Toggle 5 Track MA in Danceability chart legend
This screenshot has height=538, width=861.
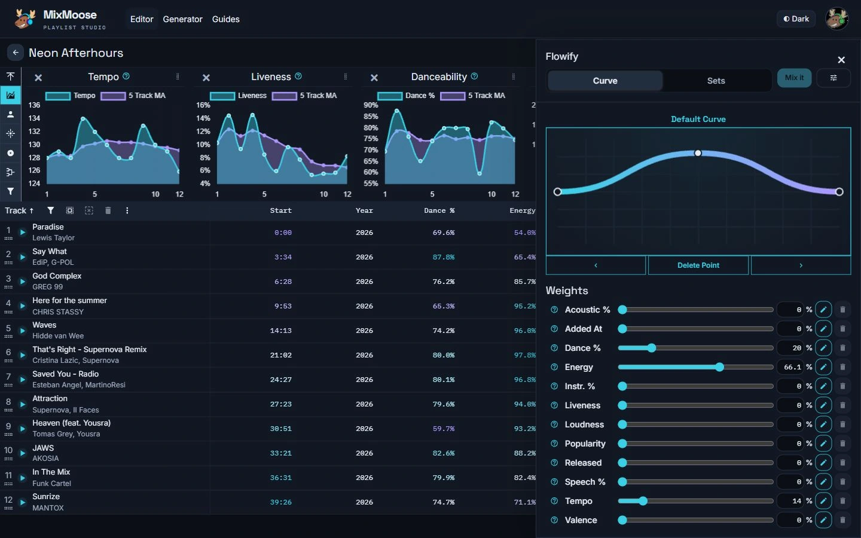[x=472, y=96]
